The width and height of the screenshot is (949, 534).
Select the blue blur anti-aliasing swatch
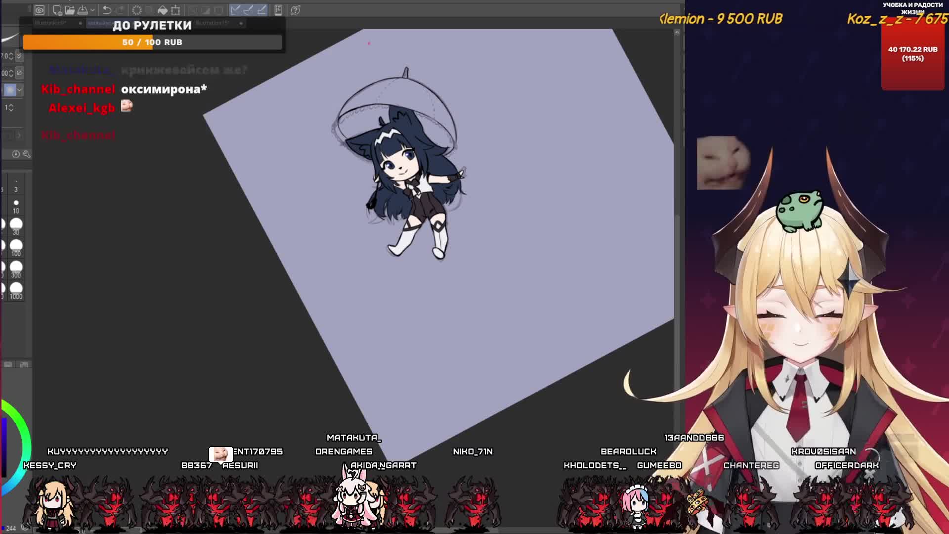click(x=10, y=90)
